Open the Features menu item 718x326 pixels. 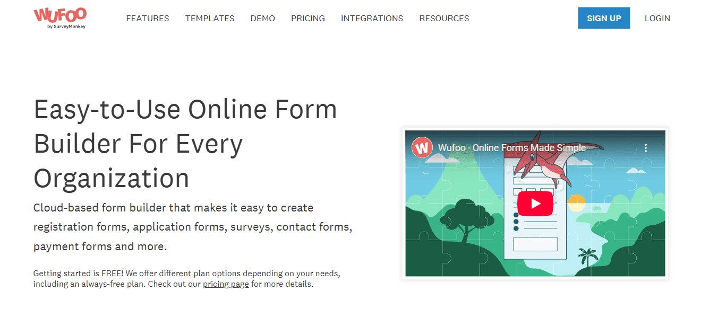tap(148, 18)
